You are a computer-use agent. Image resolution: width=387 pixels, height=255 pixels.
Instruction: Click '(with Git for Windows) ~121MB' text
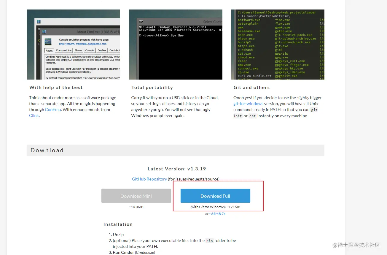(x=215, y=207)
